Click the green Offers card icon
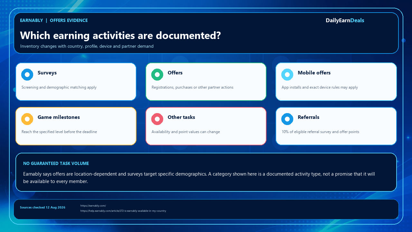Viewport: 412px width, 232px height. (157, 75)
